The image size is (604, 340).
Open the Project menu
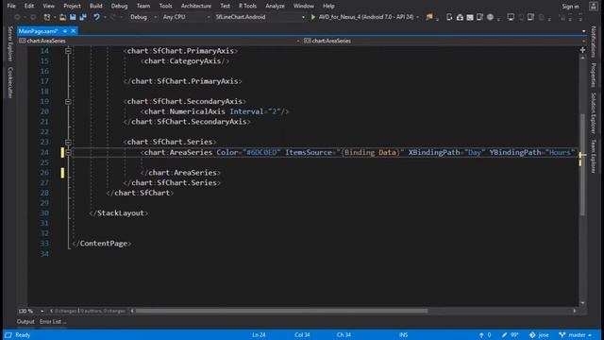tap(72, 6)
